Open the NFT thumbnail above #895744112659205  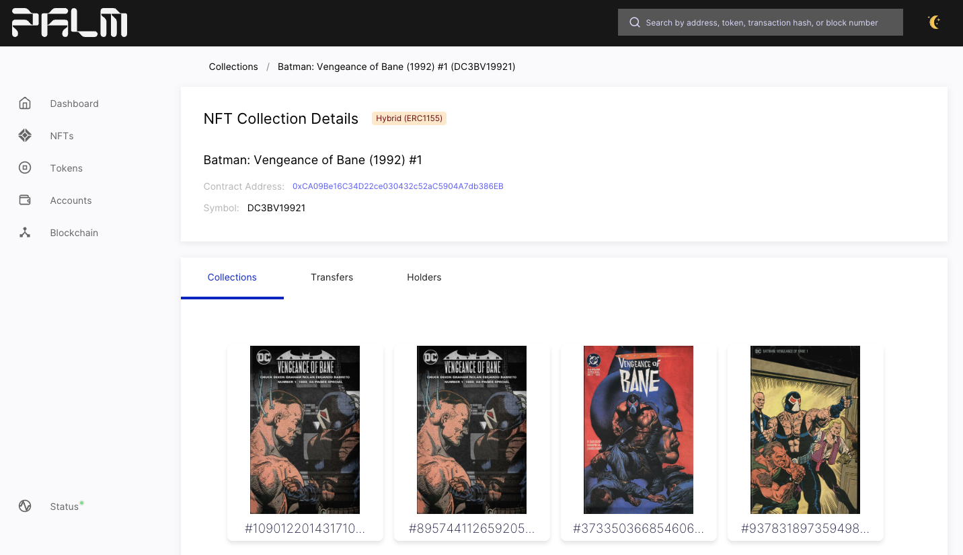471,430
